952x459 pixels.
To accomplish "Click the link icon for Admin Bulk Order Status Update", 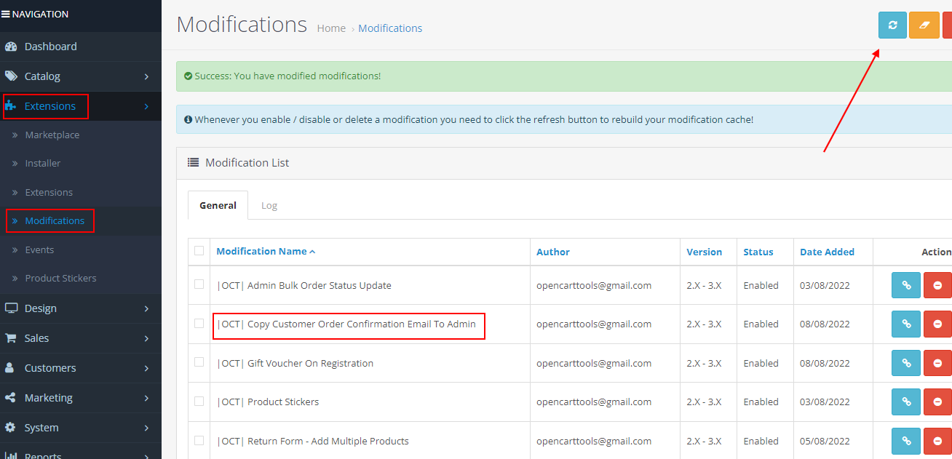I will click(905, 284).
